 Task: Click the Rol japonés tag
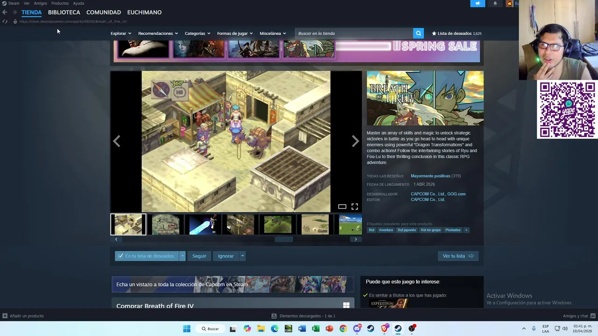pos(406,230)
